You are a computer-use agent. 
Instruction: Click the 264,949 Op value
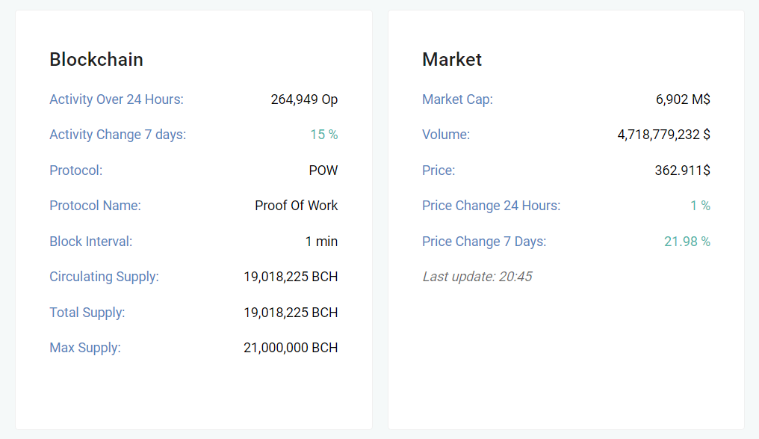click(304, 99)
